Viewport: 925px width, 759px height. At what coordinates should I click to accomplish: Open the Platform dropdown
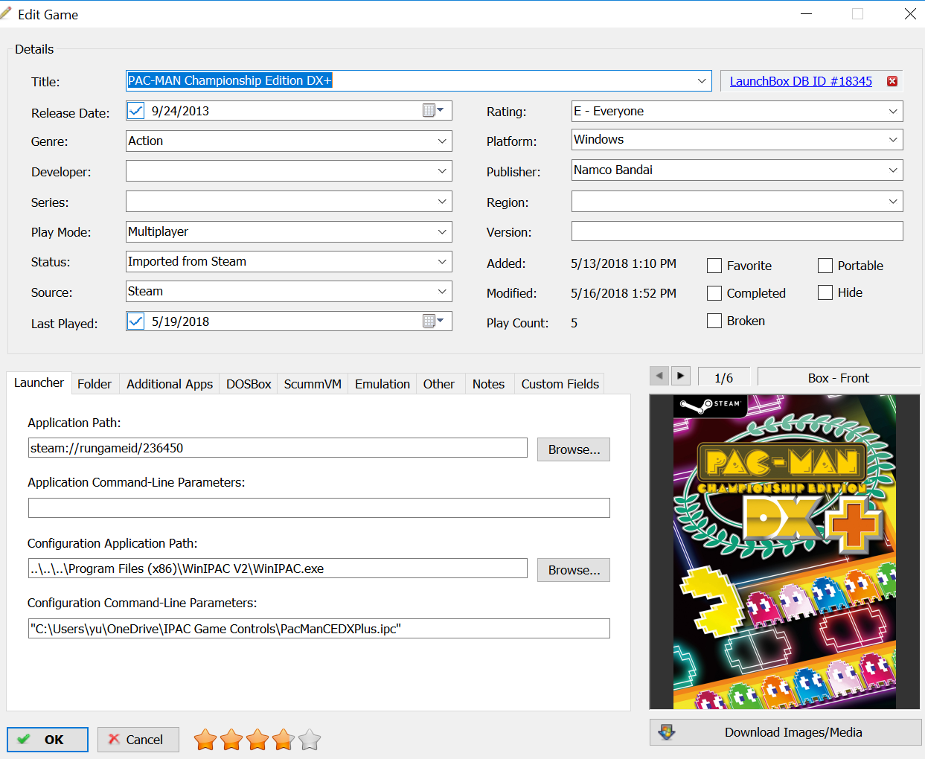pos(893,140)
